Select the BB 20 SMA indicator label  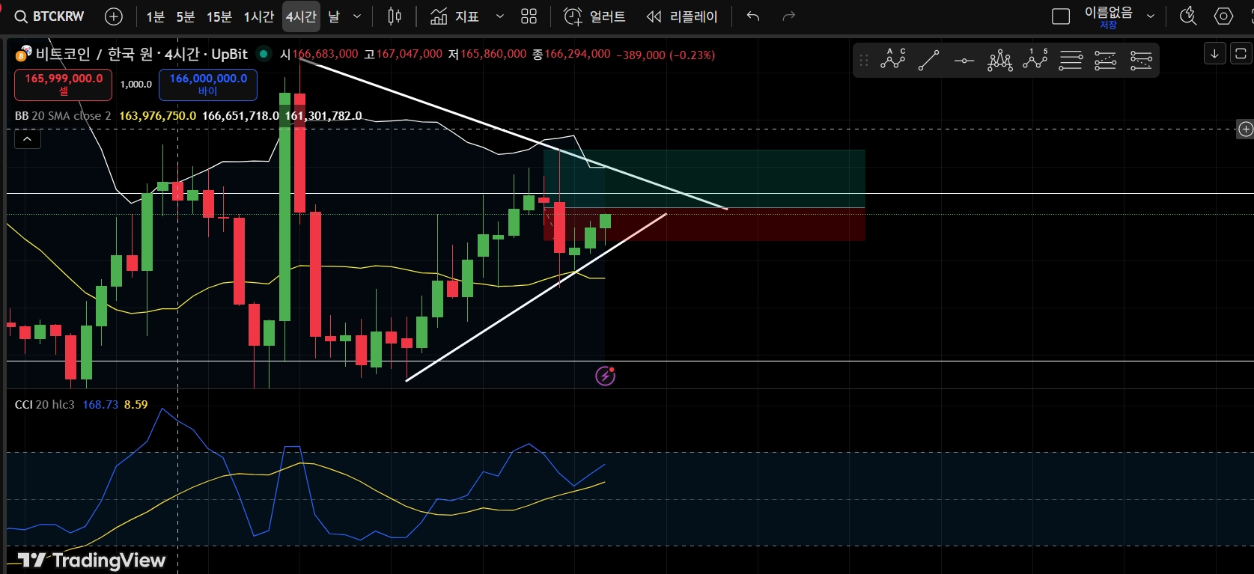point(63,116)
